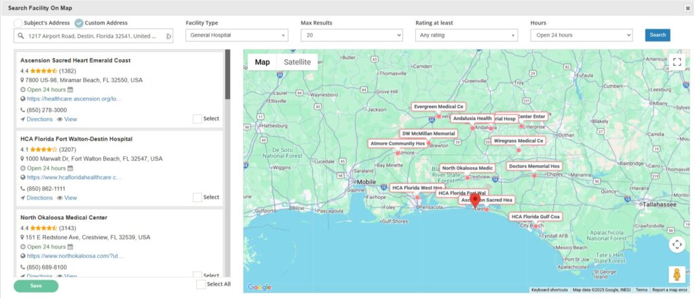695x298 pixels.
Task: Open calendar icon next to Ascension hours
Action: click(70, 90)
